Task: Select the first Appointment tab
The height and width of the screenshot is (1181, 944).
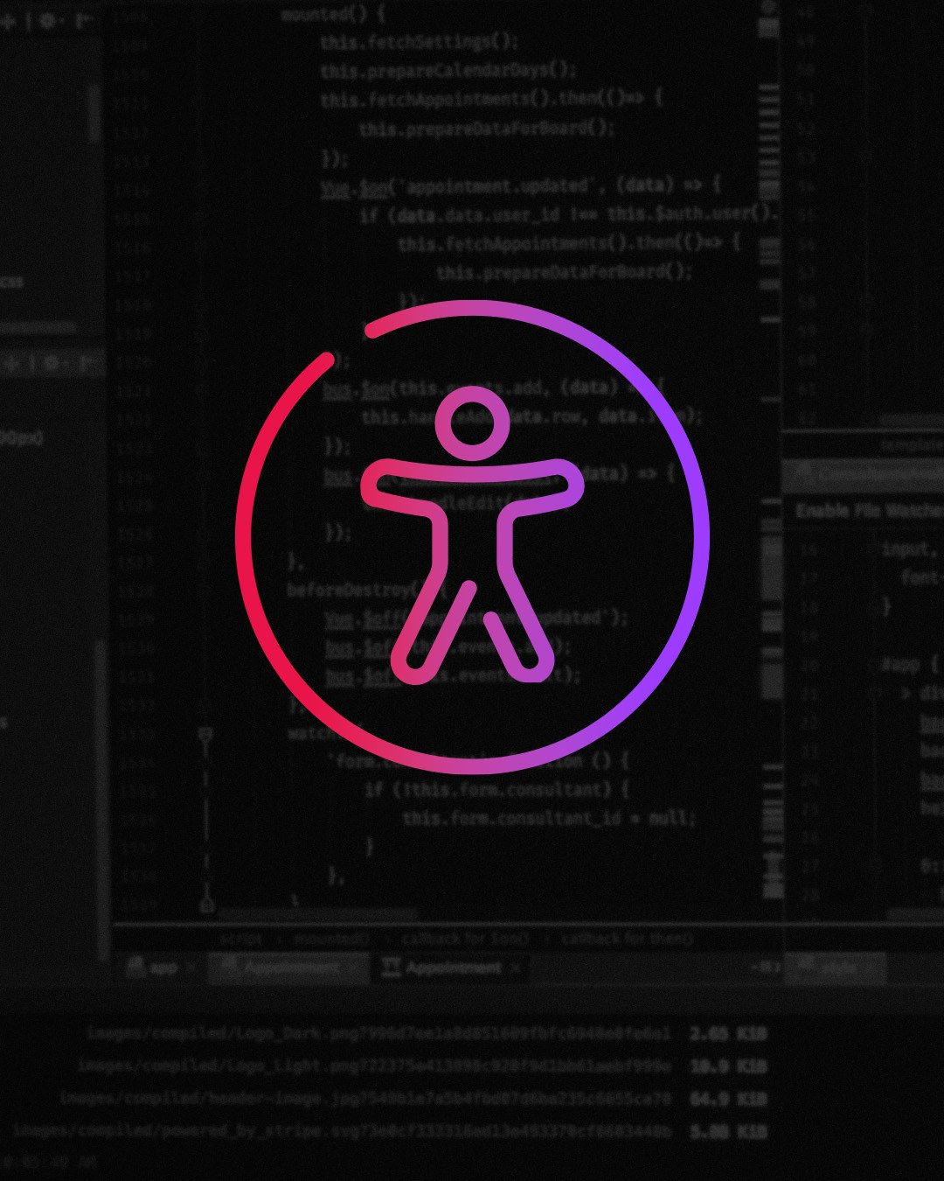Action: point(289,968)
